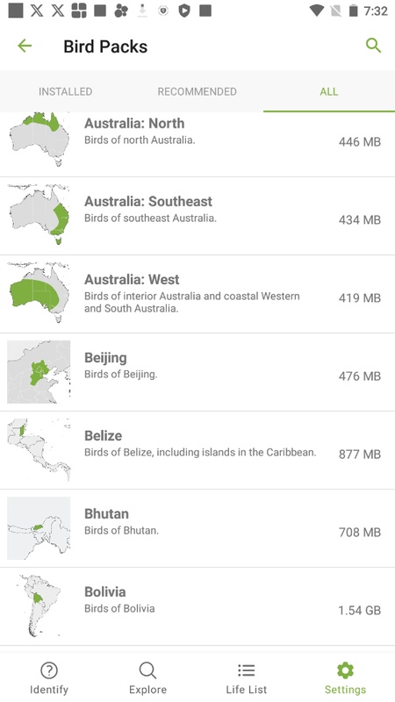The image size is (395, 702).
Task: Open the Life List icon
Action: pos(247,670)
